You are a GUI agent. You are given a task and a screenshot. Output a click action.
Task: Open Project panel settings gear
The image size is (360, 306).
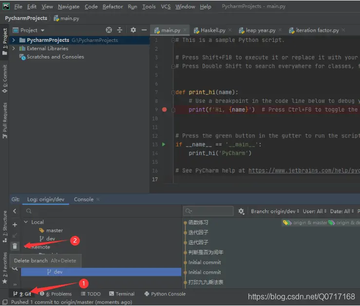pyautogui.click(x=133, y=30)
